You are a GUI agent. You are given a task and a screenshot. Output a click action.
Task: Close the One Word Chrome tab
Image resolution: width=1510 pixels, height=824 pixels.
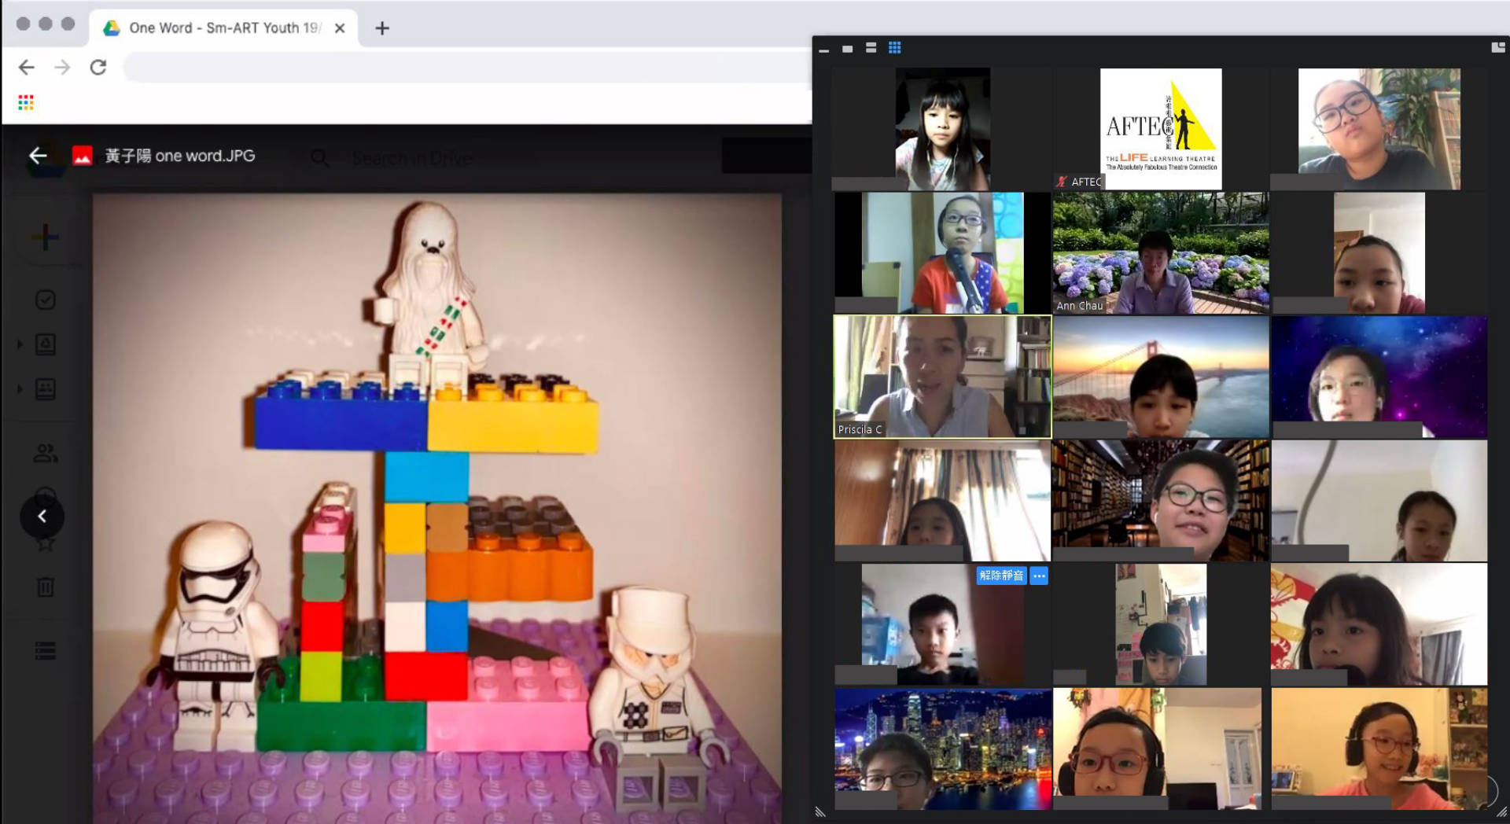pyautogui.click(x=340, y=28)
